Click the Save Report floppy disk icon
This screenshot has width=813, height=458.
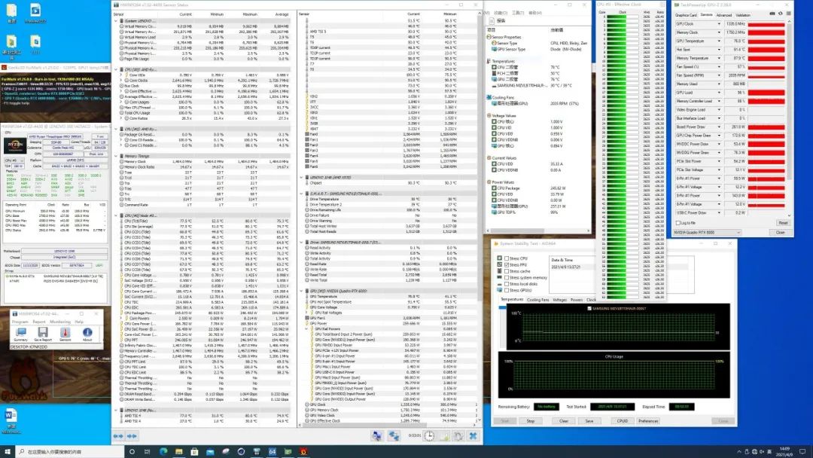[x=43, y=332]
